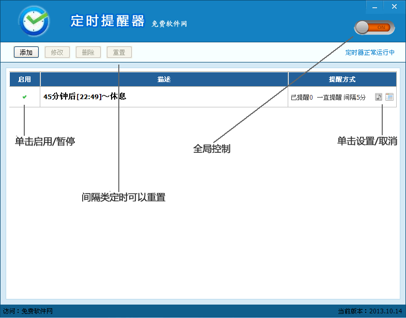Viewport: 406px width, 318px height.
Task: Minimize the 定时提醒器 window
Action: tap(375, 7)
